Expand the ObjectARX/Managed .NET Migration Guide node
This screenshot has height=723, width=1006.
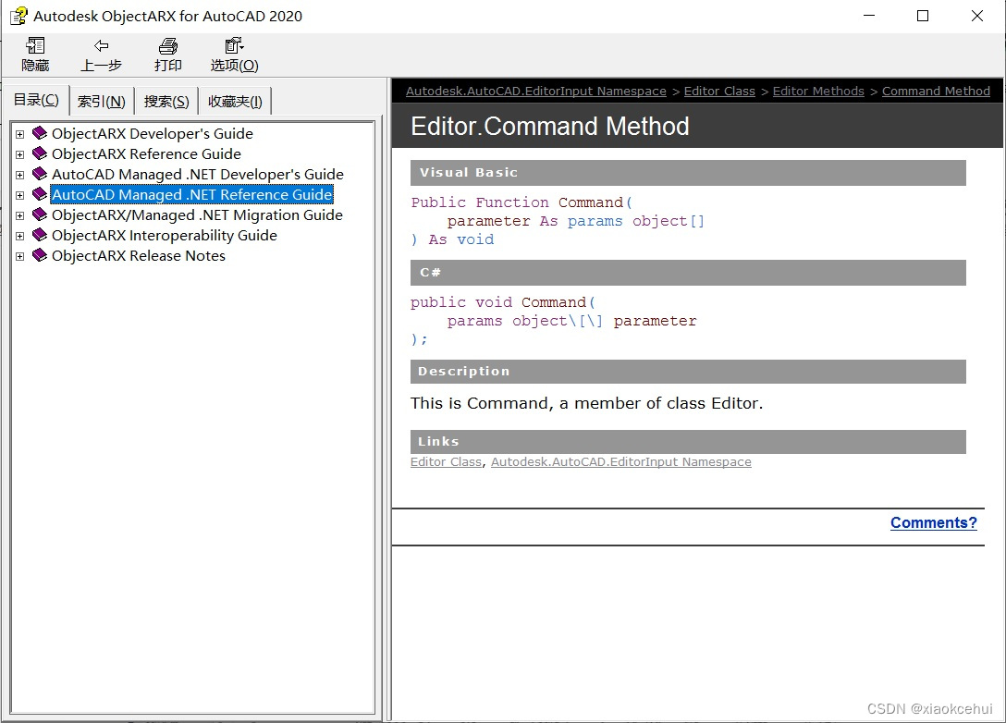(20, 215)
